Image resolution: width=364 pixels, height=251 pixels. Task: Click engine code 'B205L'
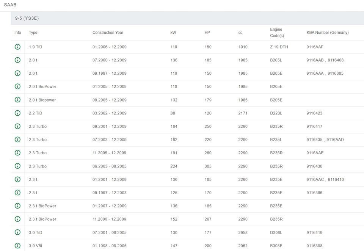(276, 60)
